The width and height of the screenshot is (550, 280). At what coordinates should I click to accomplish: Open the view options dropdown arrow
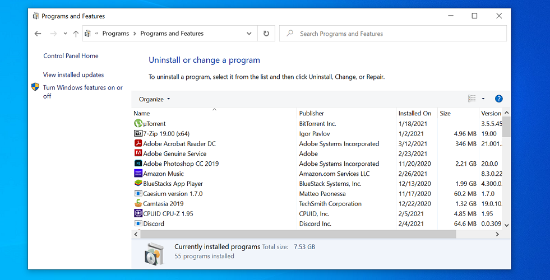click(483, 99)
